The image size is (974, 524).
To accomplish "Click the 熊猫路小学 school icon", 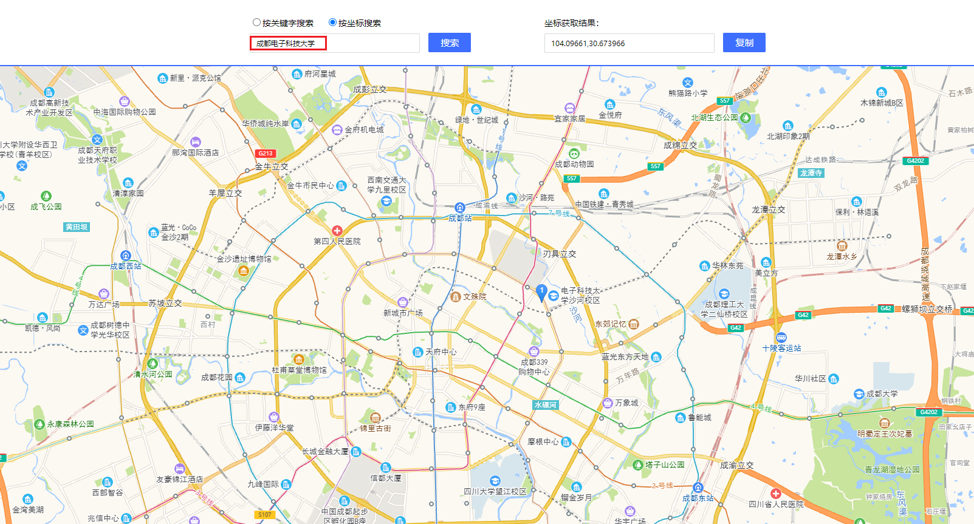I will (x=688, y=83).
